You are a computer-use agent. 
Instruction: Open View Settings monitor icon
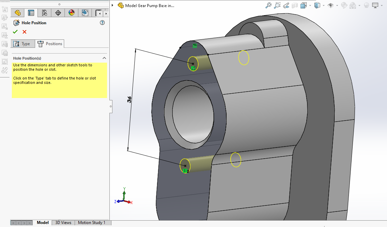[x=375, y=5]
